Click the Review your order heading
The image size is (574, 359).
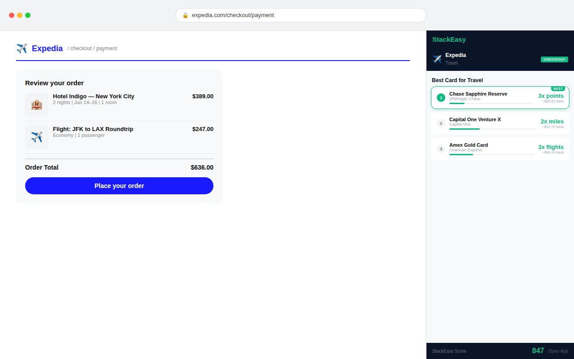pyautogui.click(x=54, y=83)
